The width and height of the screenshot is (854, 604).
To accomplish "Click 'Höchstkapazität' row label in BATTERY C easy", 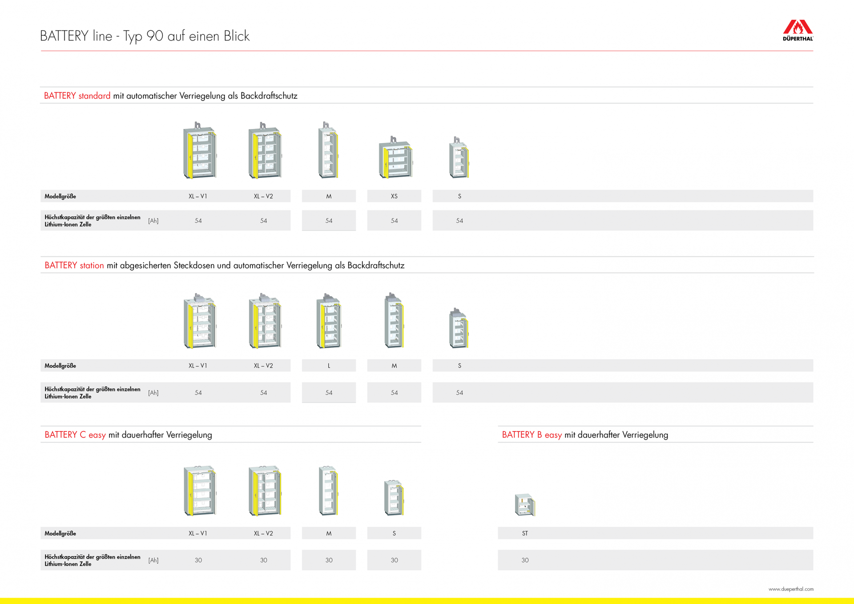I will [x=93, y=560].
